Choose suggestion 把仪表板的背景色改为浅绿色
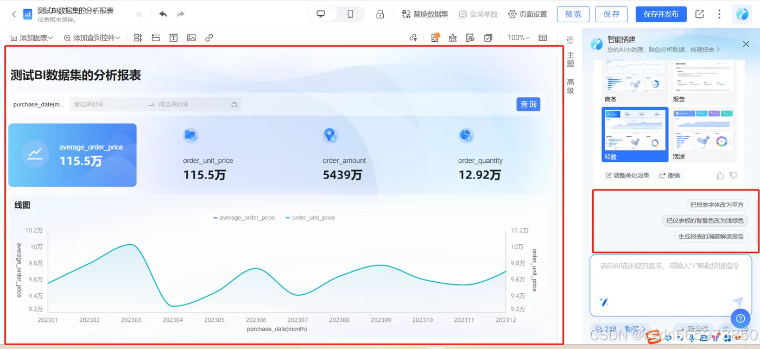This screenshot has height=349, width=760. click(x=705, y=221)
